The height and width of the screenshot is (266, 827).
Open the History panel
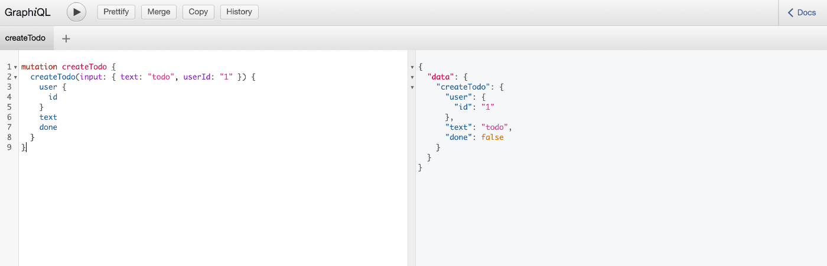239,12
